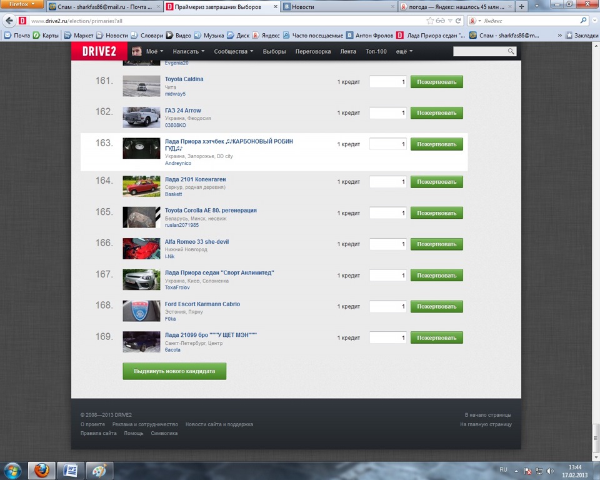Expand the ещё dropdown menu

click(x=404, y=51)
